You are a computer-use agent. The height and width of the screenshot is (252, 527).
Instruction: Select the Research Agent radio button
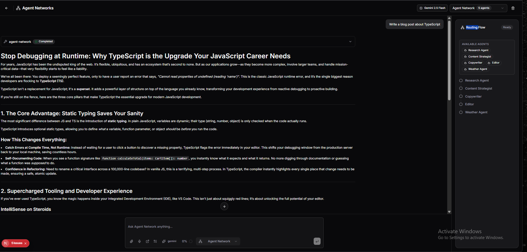point(461,80)
